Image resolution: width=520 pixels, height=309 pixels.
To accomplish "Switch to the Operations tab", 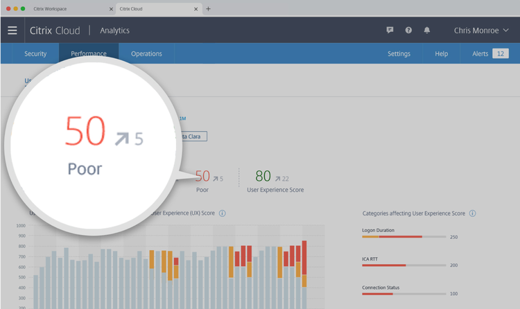I will click(146, 54).
